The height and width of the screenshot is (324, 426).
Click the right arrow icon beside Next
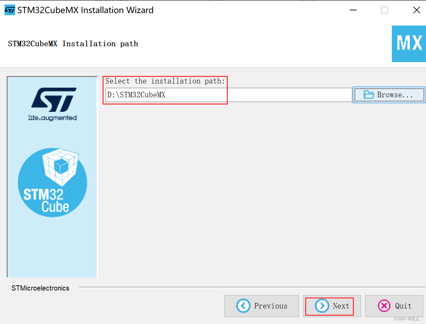point(322,306)
